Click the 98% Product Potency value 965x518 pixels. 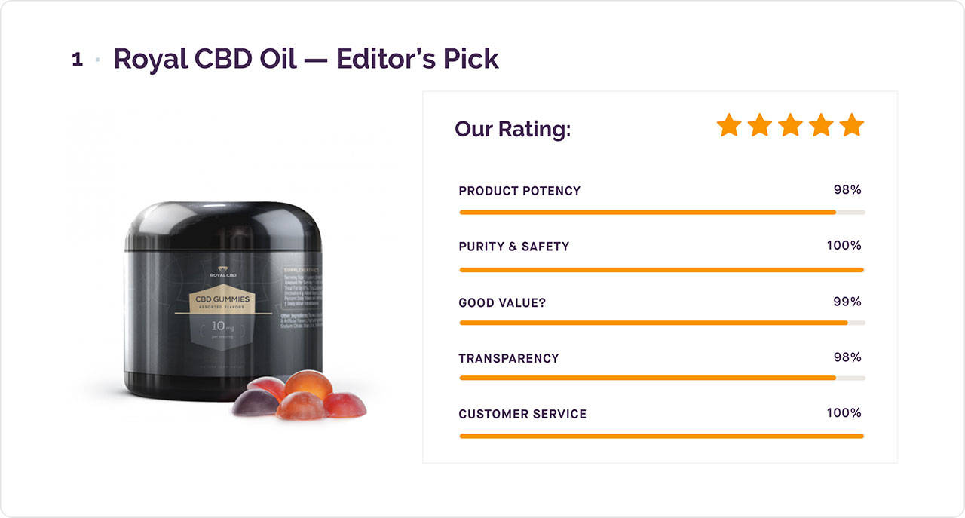tap(847, 190)
